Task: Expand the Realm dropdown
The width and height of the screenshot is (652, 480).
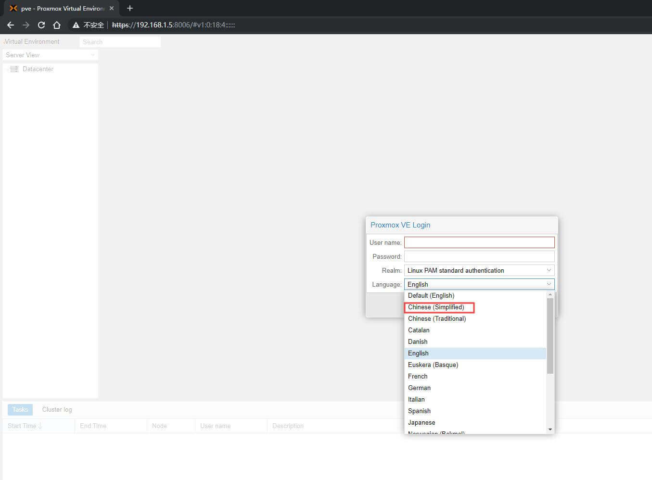Action: click(x=549, y=270)
